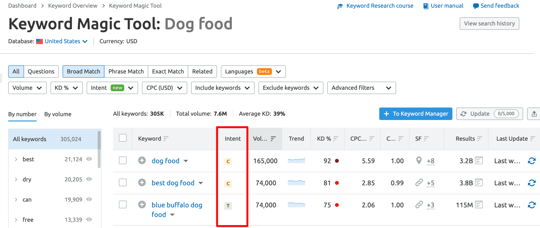
Task: Open the Advanced filters dropdown
Action: pyautogui.click(x=361, y=88)
